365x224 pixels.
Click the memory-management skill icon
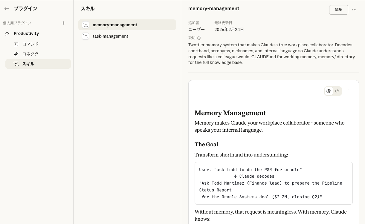pyautogui.click(x=85, y=25)
